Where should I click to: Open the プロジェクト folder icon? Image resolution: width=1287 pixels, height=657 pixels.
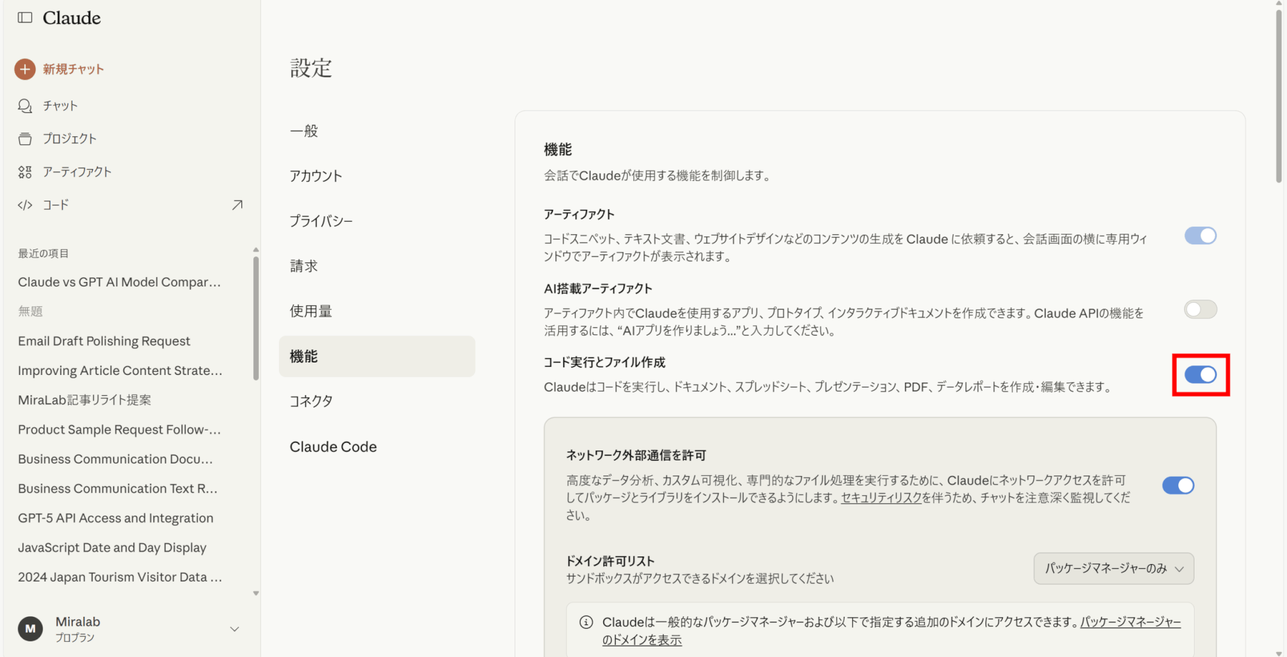tap(25, 139)
